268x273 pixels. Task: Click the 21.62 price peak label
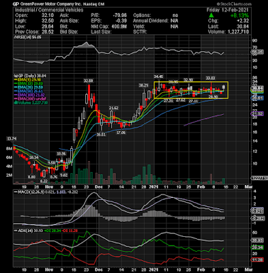click(x=113, y=108)
